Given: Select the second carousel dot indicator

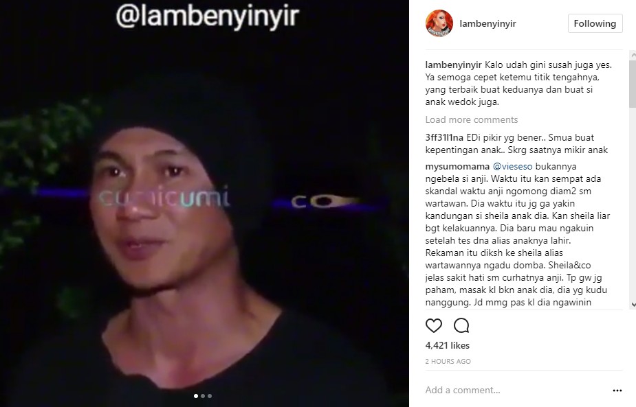Looking at the screenshot, I should point(203,396).
